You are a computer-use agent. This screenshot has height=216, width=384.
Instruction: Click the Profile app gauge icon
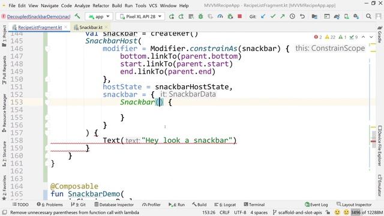220,16
